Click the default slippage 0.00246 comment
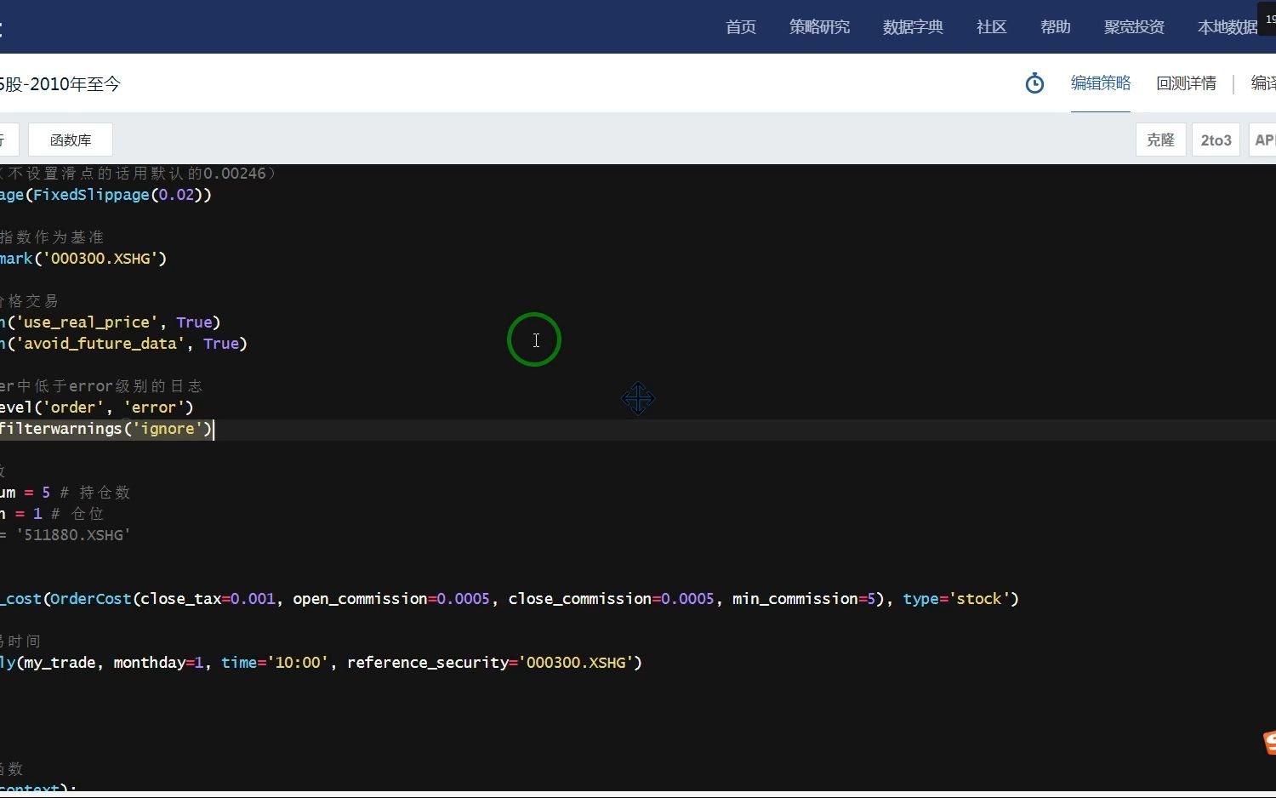This screenshot has width=1276, height=798. tap(137, 174)
